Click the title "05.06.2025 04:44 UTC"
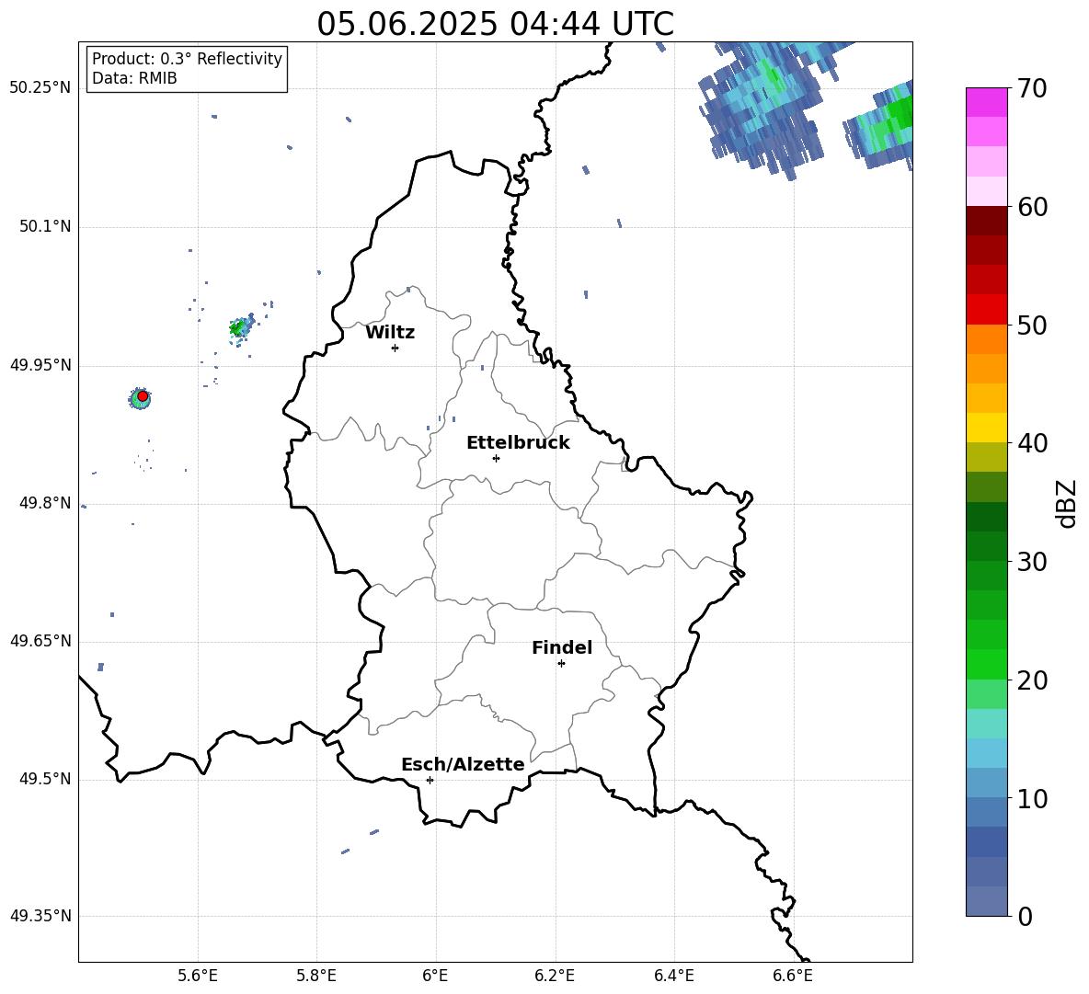1089x994 pixels. pos(495,24)
